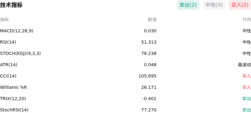Click the 51.313 RSI value
Image resolution: width=251 pixels, height=113 pixels.
[149, 42]
